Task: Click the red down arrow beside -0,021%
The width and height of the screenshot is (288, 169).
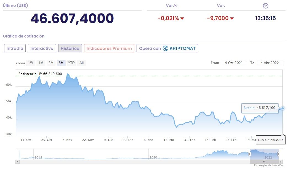Action: tap(182, 18)
